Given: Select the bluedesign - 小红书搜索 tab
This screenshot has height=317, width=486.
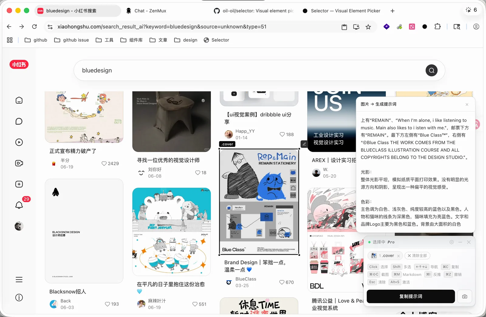Looking at the screenshot, I should (77, 11).
